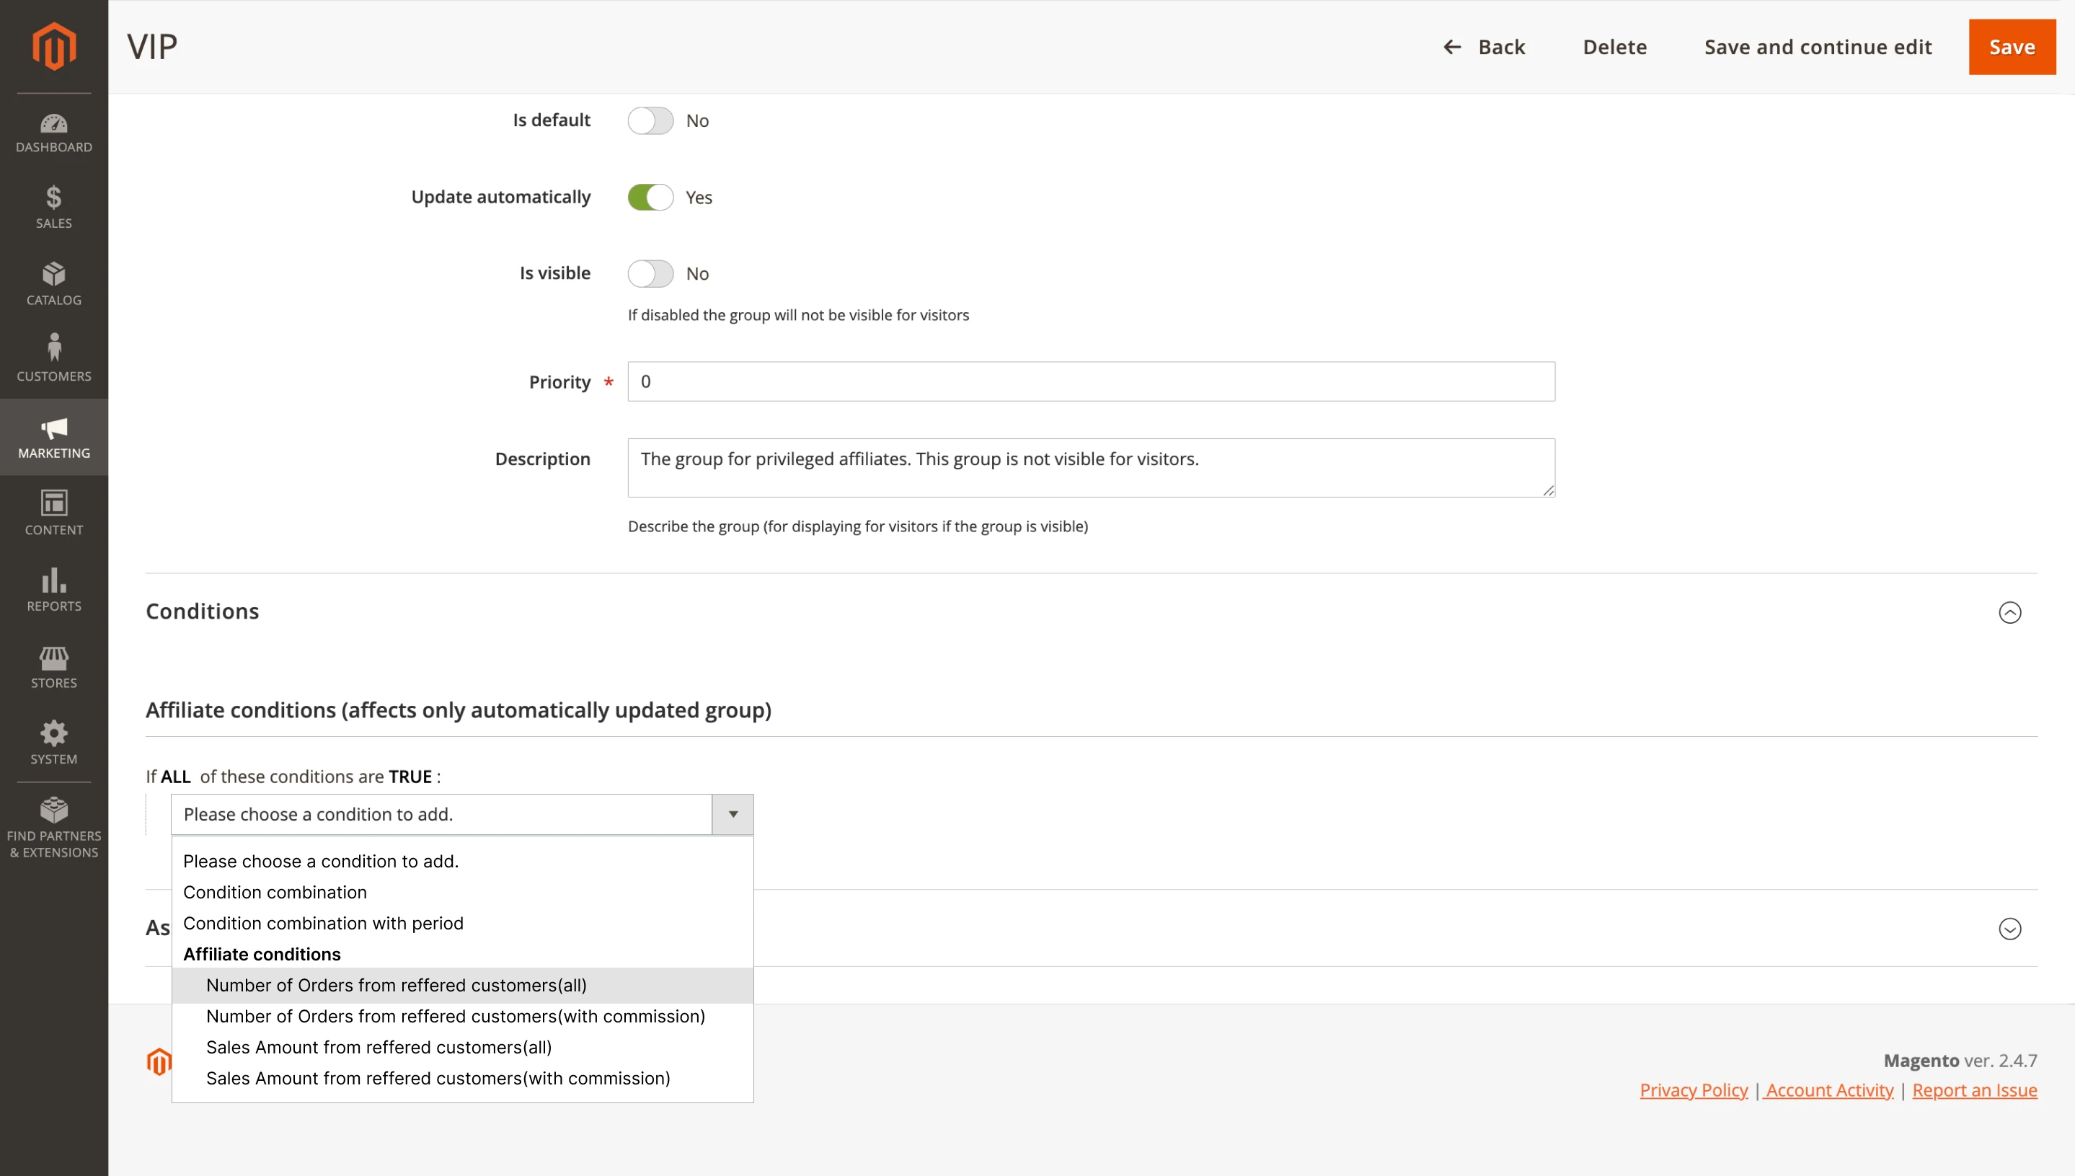2075x1176 pixels.
Task: Select the Customers sidebar icon
Action: pos(53,358)
